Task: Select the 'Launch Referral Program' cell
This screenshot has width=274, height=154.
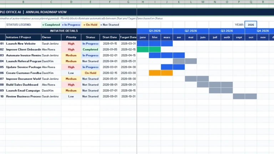Action: coord(23,61)
